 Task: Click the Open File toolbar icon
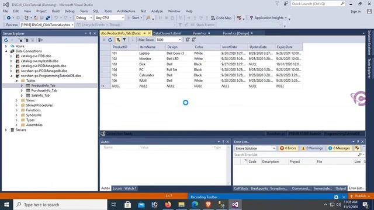(36, 18)
